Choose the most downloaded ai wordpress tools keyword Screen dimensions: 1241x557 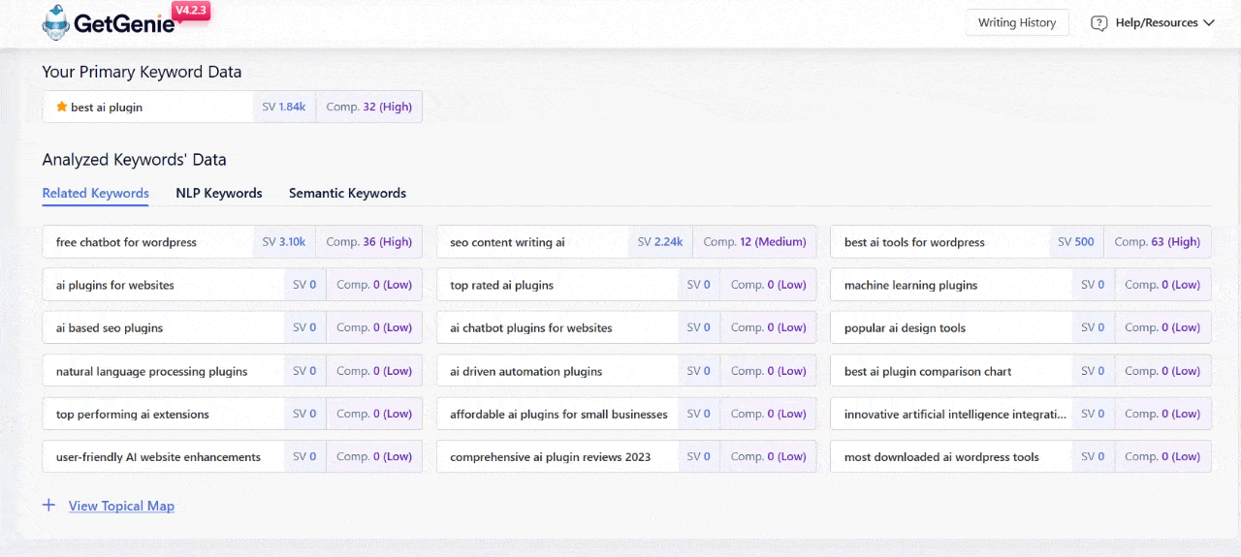(x=940, y=457)
